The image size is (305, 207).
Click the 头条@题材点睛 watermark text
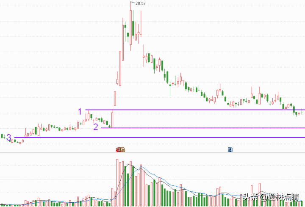tap(271, 197)
